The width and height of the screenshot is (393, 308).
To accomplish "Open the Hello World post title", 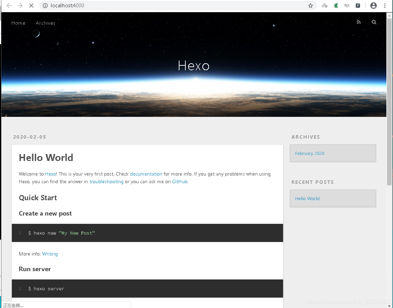I will click(46, 157).
